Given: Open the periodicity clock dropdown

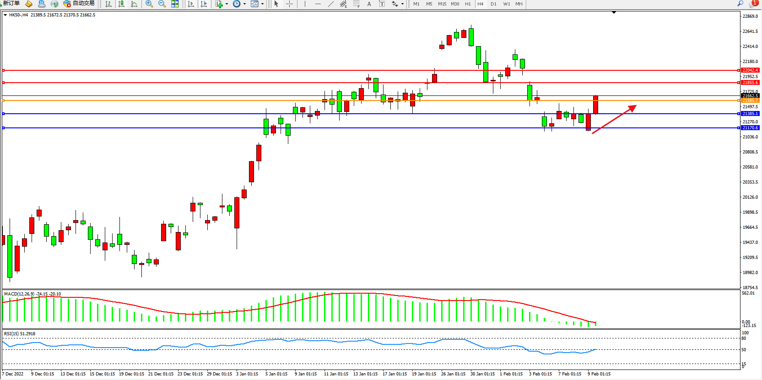Looking at the screenshot, I should [238, 4].
